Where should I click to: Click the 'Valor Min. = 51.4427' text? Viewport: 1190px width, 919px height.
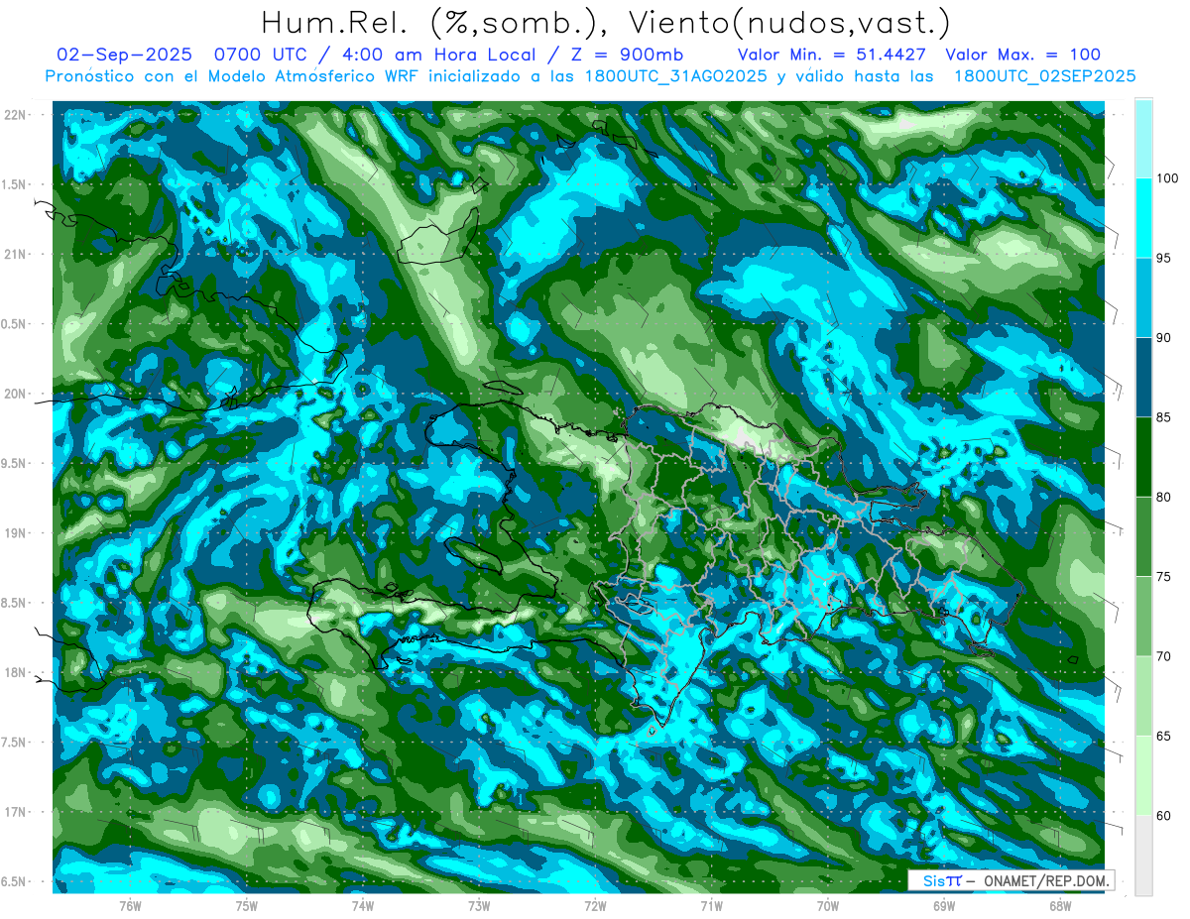(833, 55)
